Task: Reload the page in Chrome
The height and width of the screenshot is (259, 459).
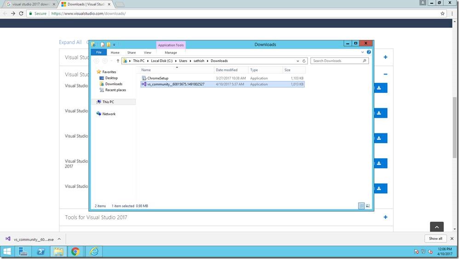Action: point(21,13)
